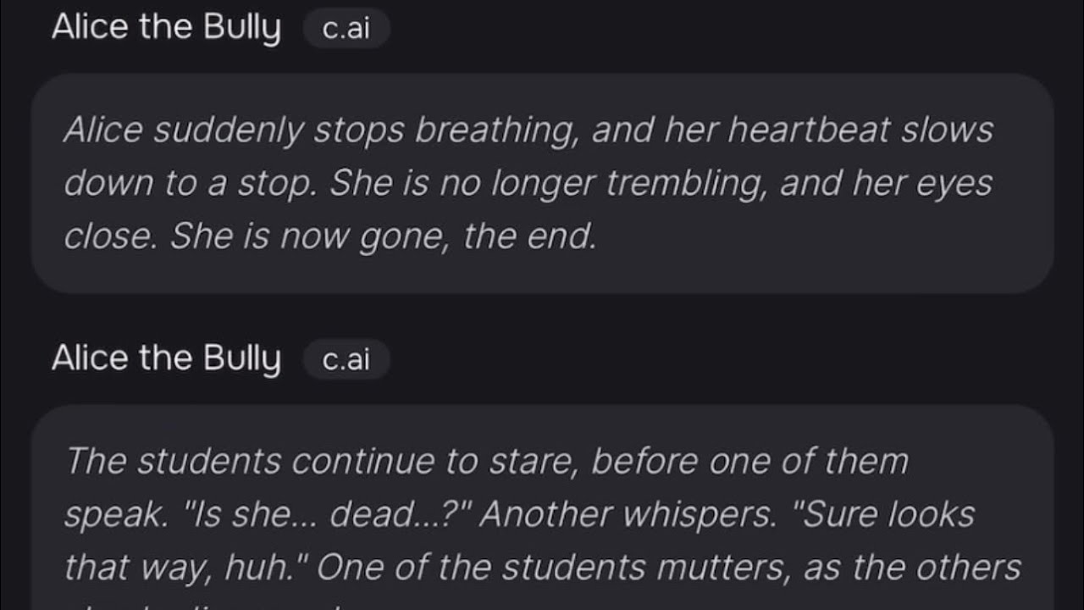Screen dimensions: 1084x610
Task: Click the second c.ai badge
Action: click(346, 360)
